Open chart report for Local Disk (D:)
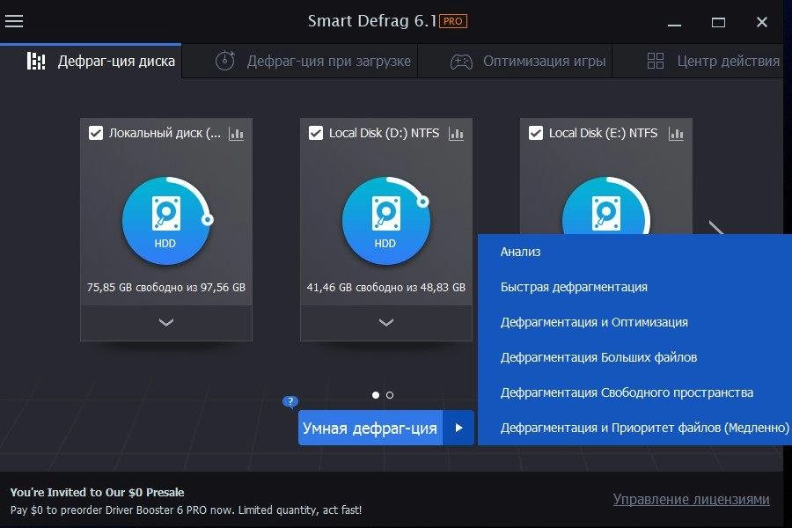The height and width of the screenshot is (528, 792). click(456, 134)
